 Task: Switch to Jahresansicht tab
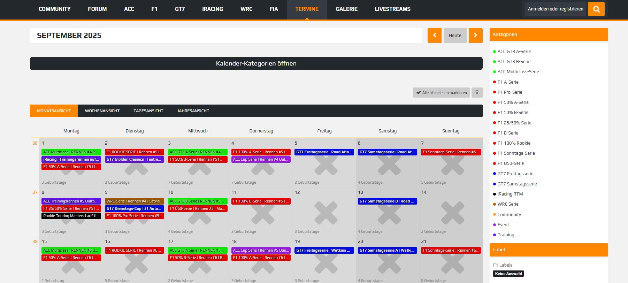pos(193,111)
